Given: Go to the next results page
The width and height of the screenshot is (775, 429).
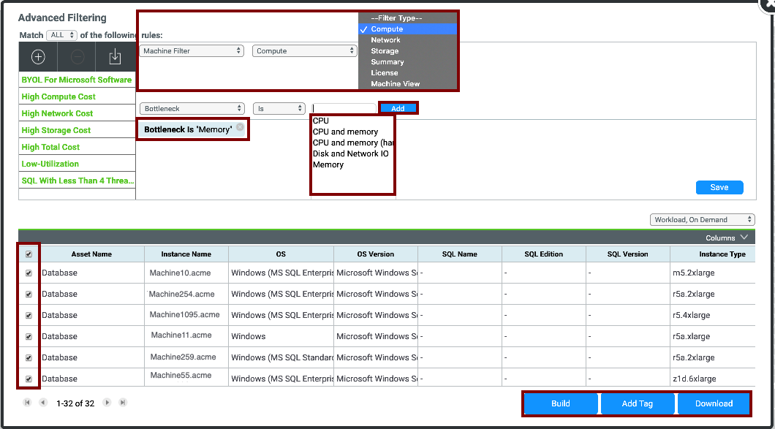Looking at the screenshot, I should [107, 403].
